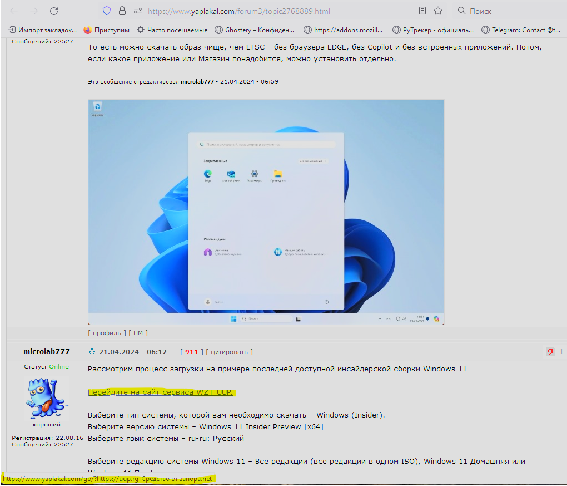Click the red 911 report link
This screenshot has height=486, width=567.
192,352
